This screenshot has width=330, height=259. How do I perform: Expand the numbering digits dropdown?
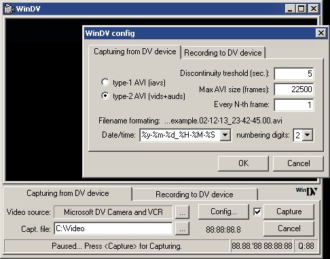[x=308, y=135]
